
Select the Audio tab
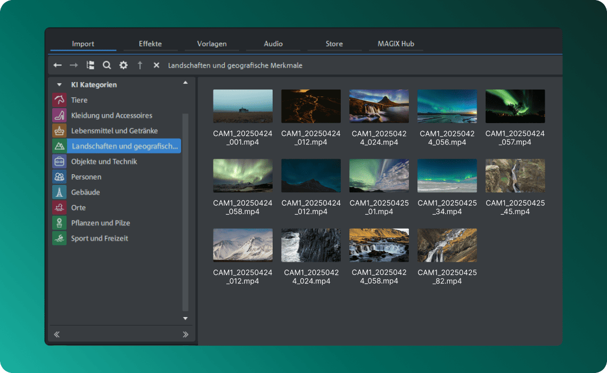click(x=273, y=44)
